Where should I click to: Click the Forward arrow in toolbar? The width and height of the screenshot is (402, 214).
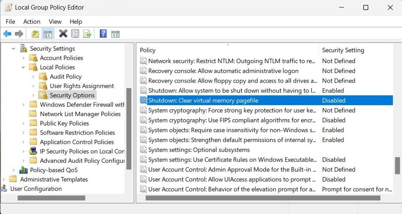(x=19, y=34)
